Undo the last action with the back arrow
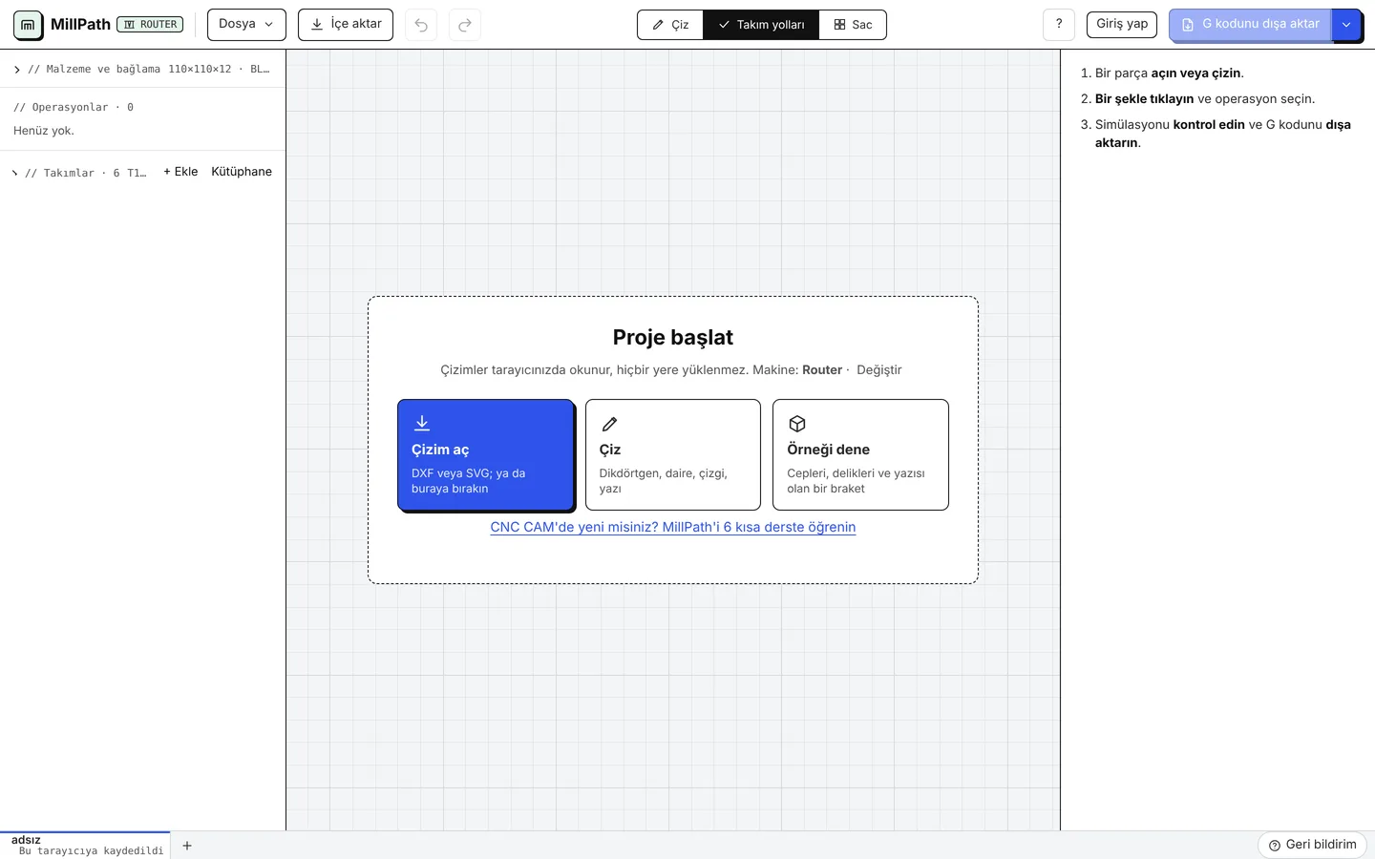This screenshot has height=859, width=1375. pyautogui.click(x=421, y=25)
